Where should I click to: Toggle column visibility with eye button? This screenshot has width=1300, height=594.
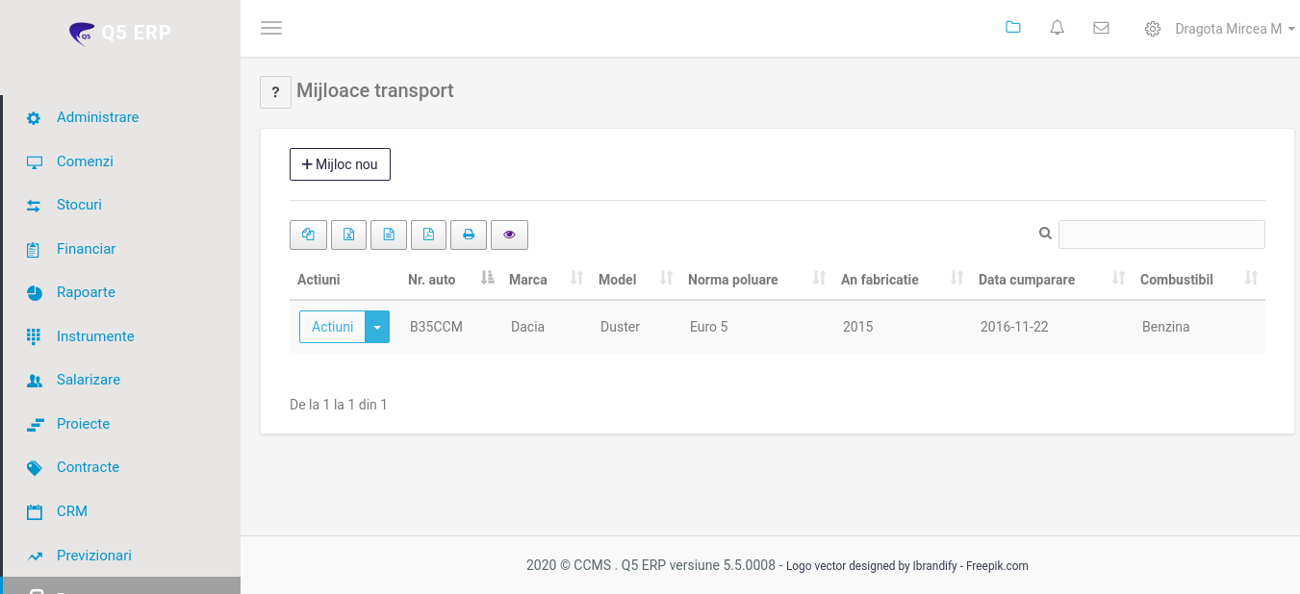coord(509,235)
